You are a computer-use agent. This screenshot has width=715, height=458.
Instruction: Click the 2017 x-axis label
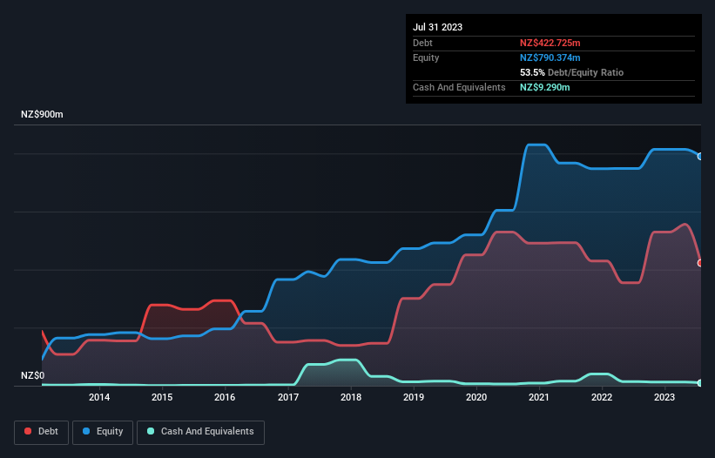click(288, 397)
